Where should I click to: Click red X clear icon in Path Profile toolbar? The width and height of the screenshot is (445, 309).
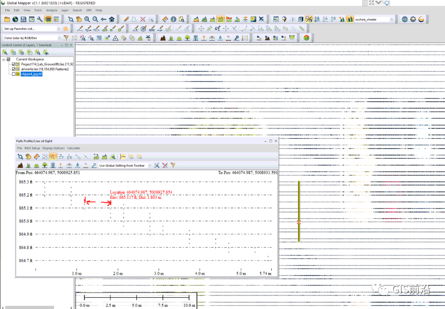(x=165, y=165)
